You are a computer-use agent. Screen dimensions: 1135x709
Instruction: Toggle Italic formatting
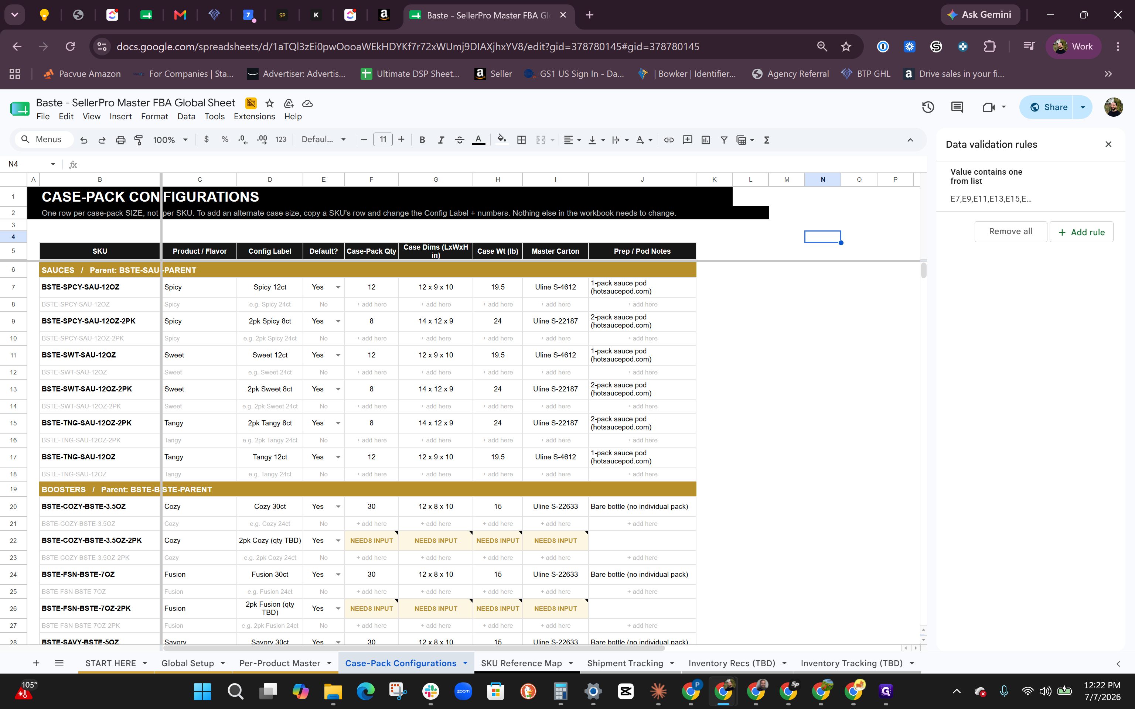coord(441,140)
